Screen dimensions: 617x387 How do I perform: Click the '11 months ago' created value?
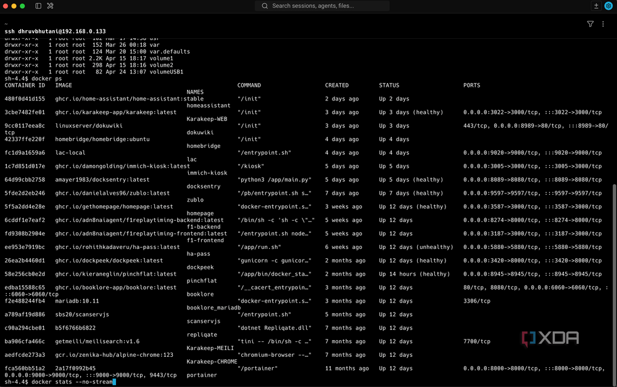click(347, 368)
